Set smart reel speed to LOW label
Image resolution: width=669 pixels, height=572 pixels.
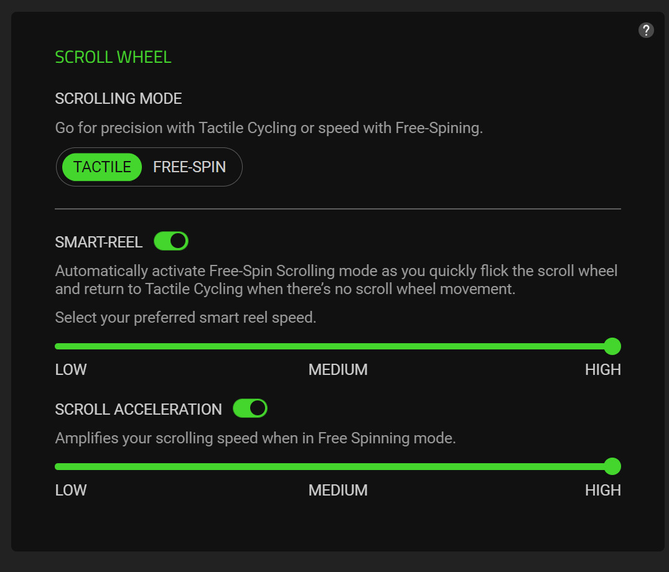pyautogui.click(x=71, y=370)
